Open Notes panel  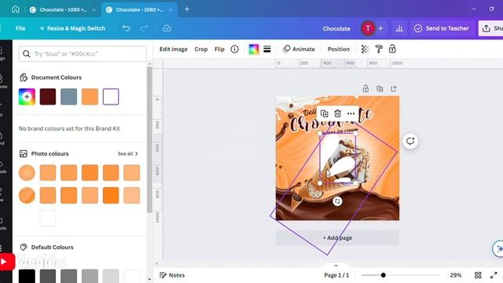(x=172, y=275)
